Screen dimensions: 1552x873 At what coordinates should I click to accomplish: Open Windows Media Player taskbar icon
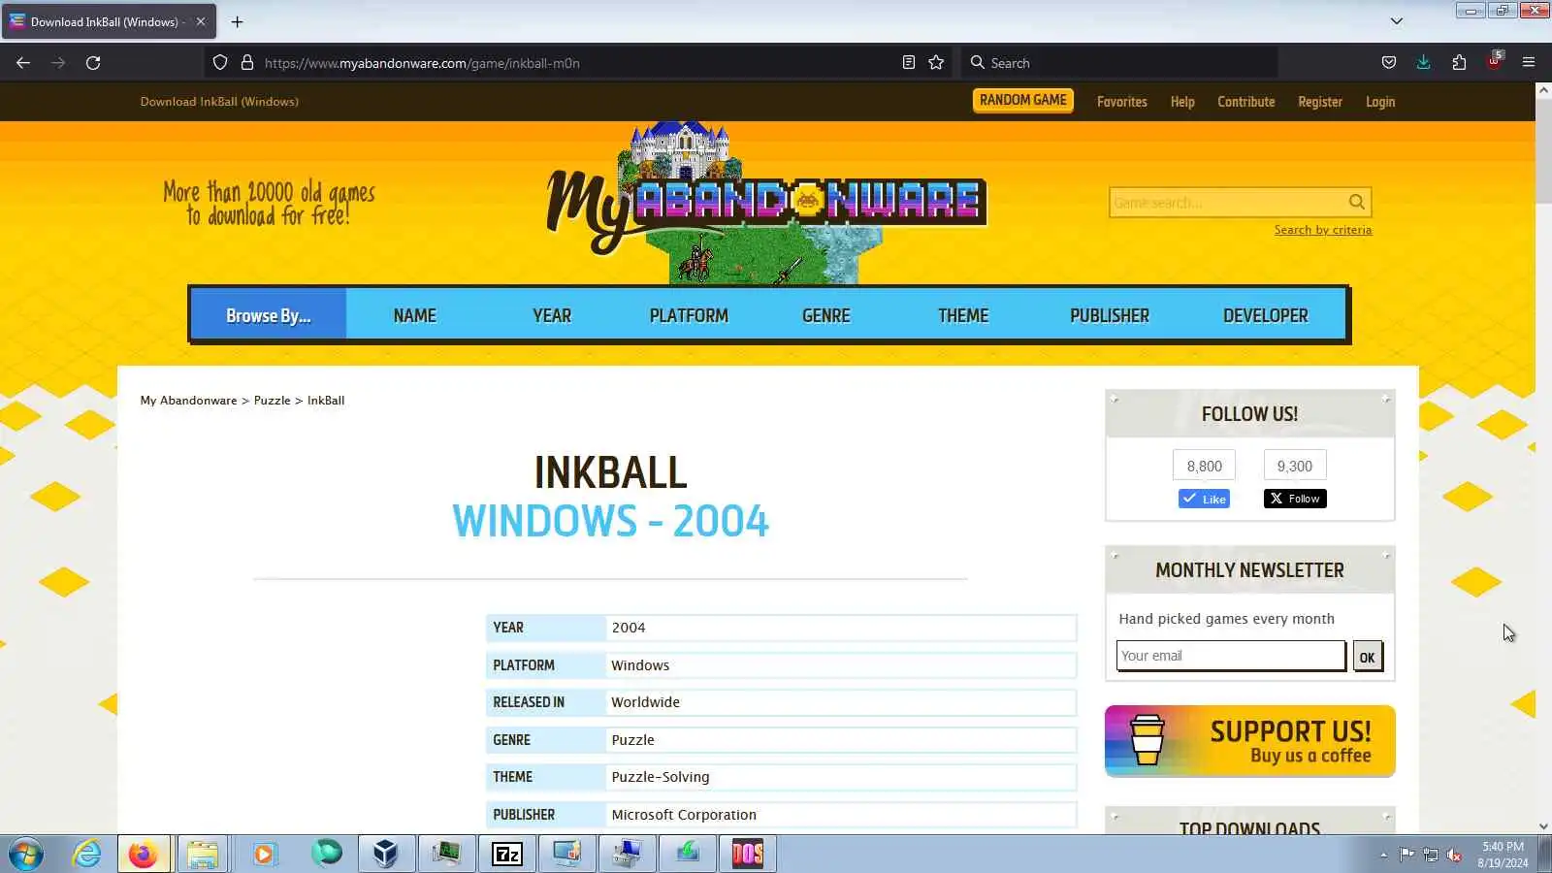tap(264, 855)
